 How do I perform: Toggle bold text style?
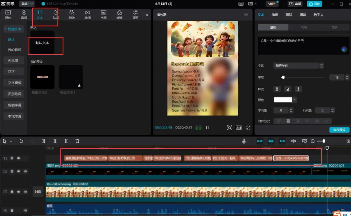pos(277,89)
